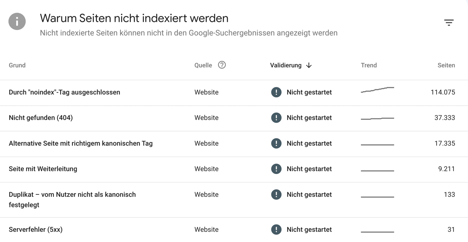Open 'Duplikat – vom Nutzer nicht als kanonisch' row
The width and height of the screenshot is (468, 242).
coord(234,200)
